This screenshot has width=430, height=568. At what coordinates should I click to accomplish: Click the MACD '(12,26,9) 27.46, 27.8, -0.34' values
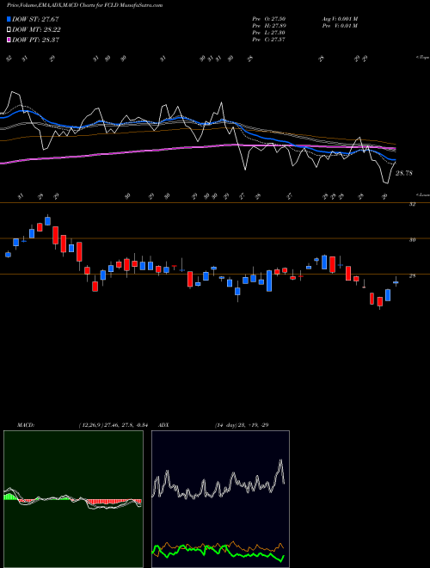click(x=113, y=425)
